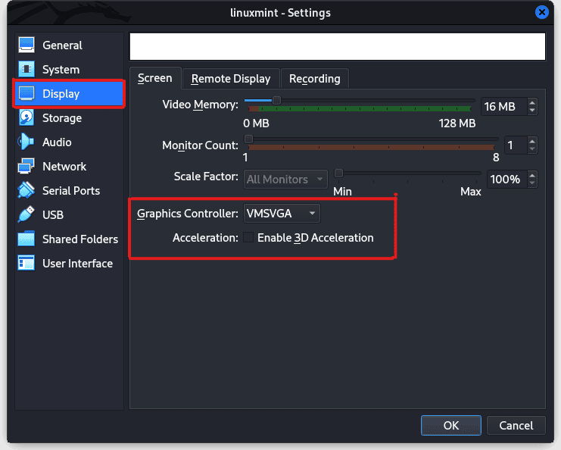Screen dimensions: 561x450
Task: Open the Graphics Controller VMSVGA dropdown
Action: [x=282, y=214]
